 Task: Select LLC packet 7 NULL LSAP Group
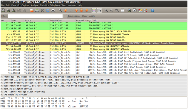pyautogui.click(x=94, y=67)
